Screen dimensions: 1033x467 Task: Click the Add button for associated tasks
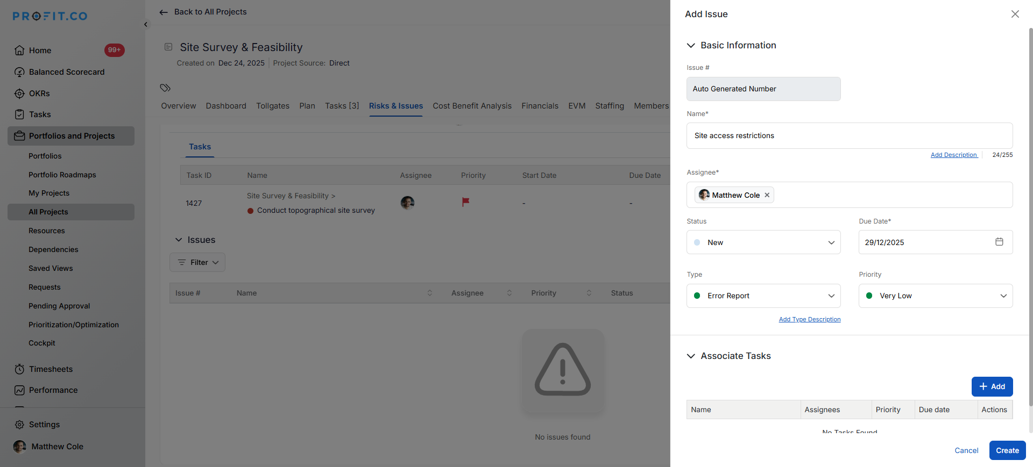point(992,386)
